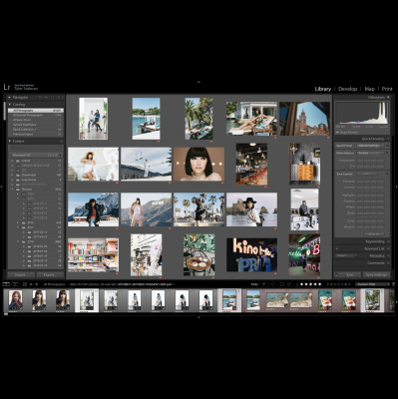Screen dimensions: 398x399
Task: Collapse the Histogram panel
Action: click(x=388, y=98)
